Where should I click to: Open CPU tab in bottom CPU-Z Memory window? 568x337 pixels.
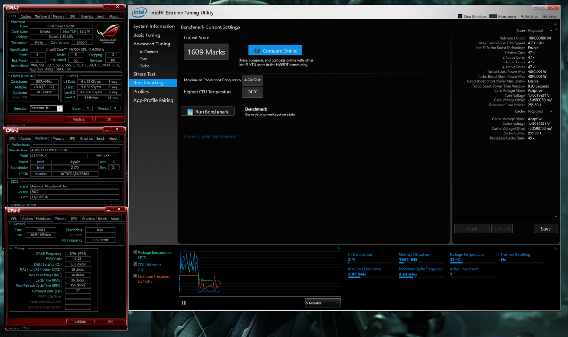coord(14,219)
